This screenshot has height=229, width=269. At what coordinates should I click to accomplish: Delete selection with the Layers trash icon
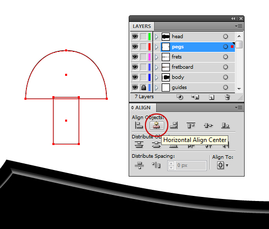[227, 97]
